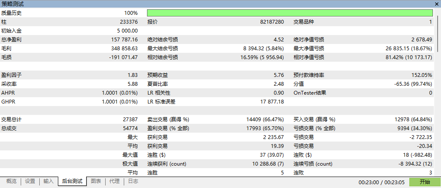The height and width of the screenshot is (188, 441).
Task: Click largest 亏损交易 value -2 722.35
Action: [x=422, y=137]
